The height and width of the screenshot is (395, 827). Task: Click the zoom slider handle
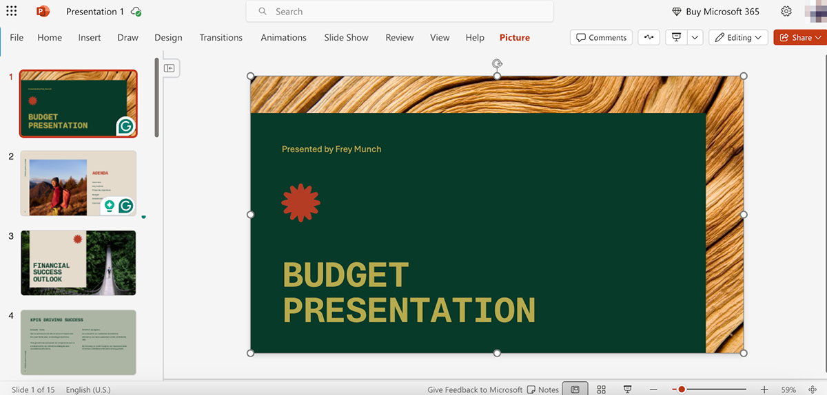coord(682,389)
